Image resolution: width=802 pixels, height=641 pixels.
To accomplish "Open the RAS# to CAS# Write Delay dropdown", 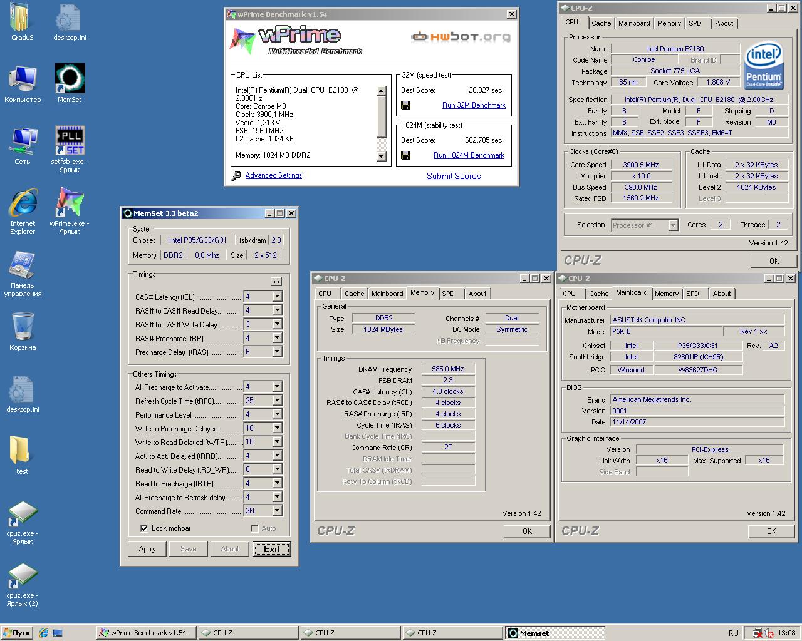I will 276,324.
